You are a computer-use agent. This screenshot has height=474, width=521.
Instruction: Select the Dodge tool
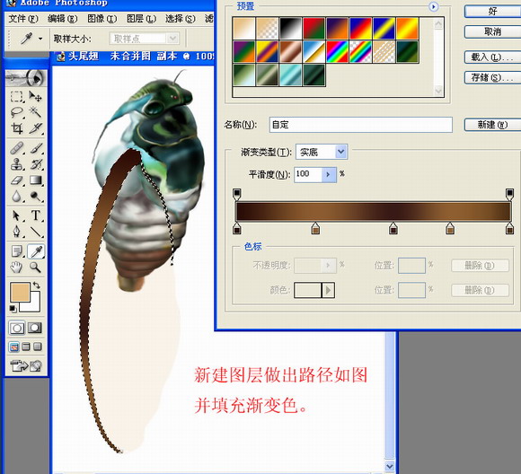[35, 197]
